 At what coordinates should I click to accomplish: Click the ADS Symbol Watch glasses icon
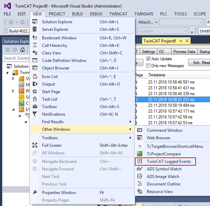140,169
